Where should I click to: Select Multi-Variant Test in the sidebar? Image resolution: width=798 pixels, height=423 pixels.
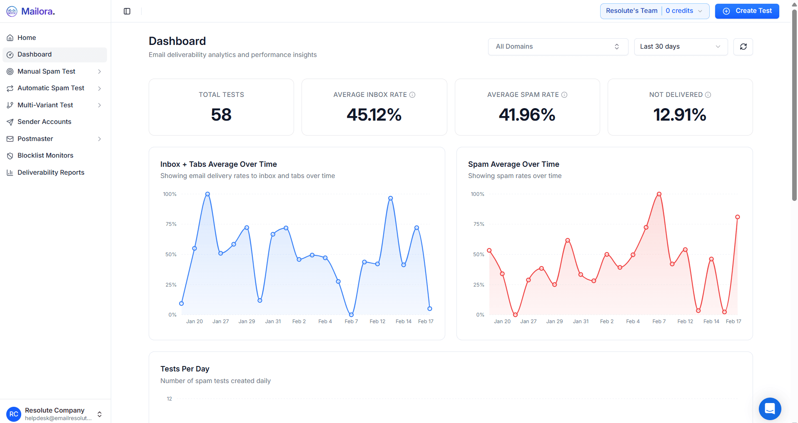[45, 105]
